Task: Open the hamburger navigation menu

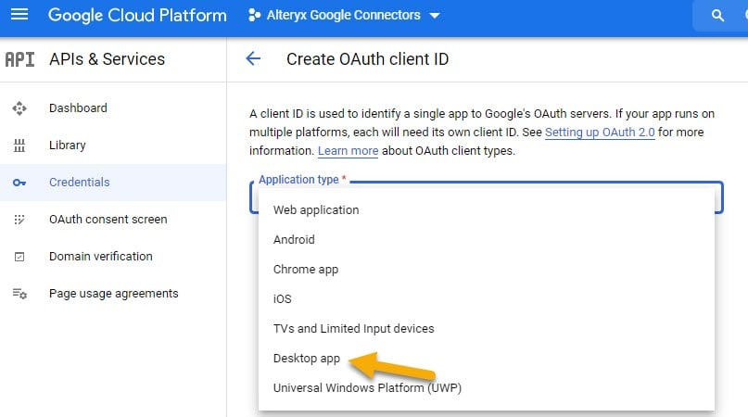Action: (19, 15)
